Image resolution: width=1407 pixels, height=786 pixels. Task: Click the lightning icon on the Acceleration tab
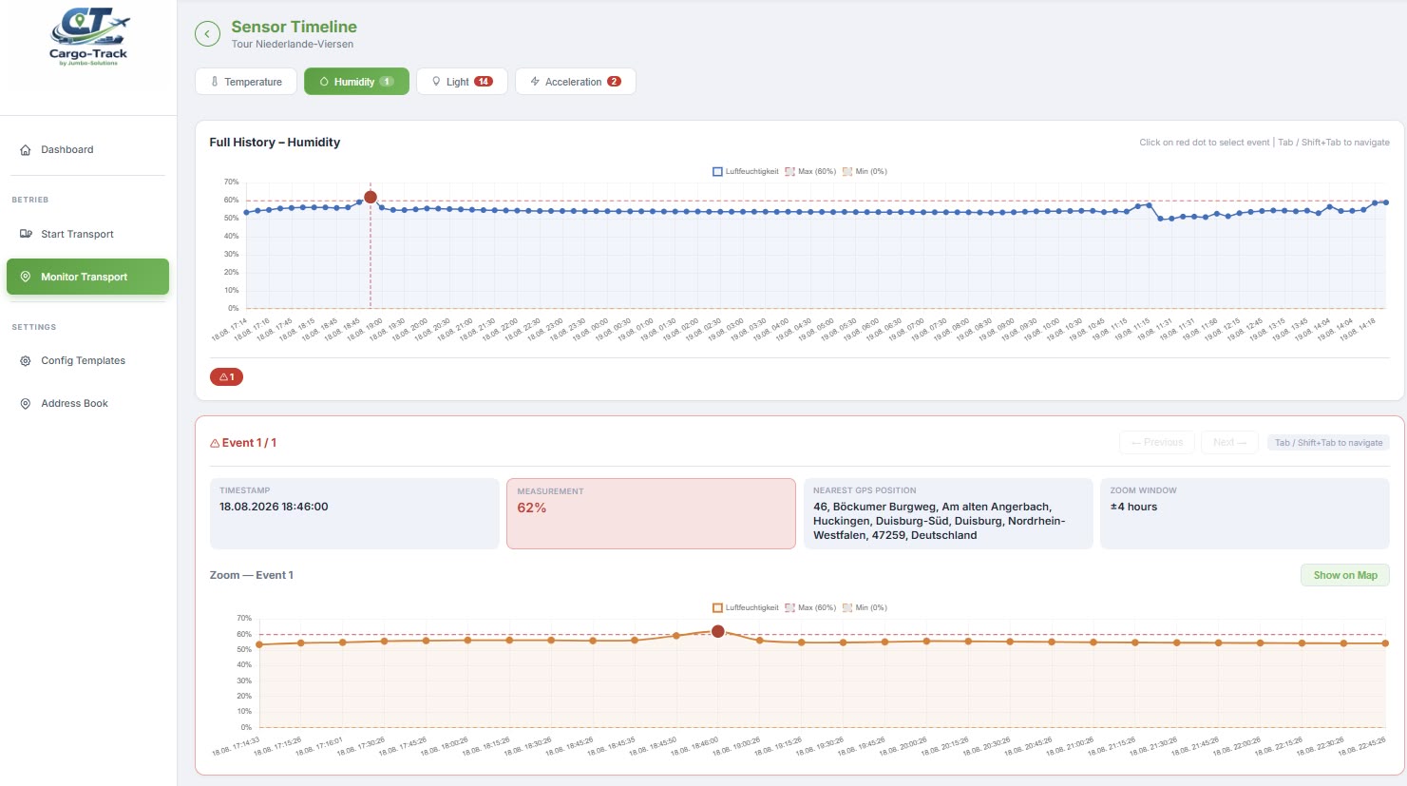[535, 82]
